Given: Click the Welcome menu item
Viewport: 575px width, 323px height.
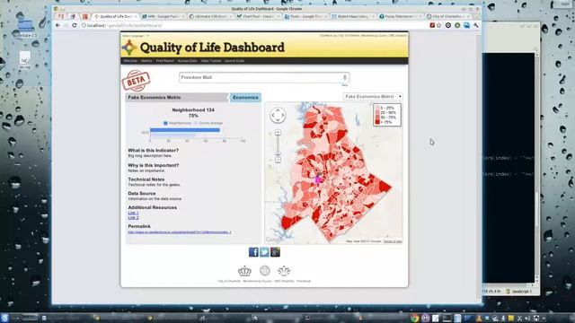Looking at the screenshot, I should point(130,61).
